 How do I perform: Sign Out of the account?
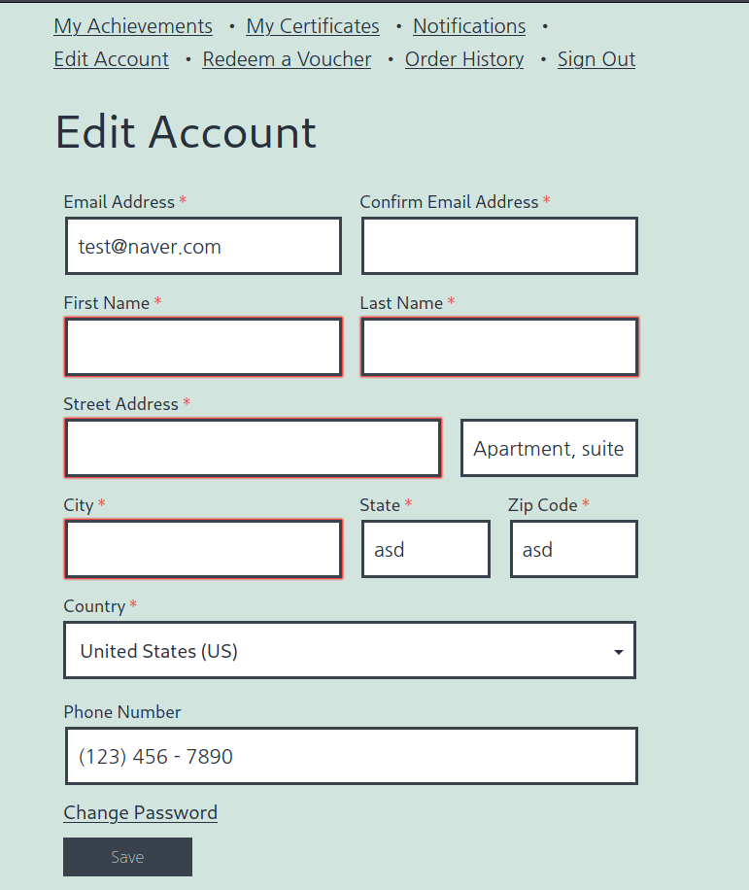tap(596, 59)
